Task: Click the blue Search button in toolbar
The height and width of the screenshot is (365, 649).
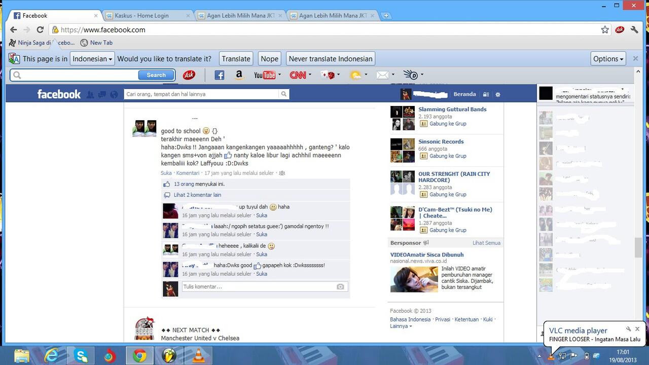Action: (x=156, y=75)
